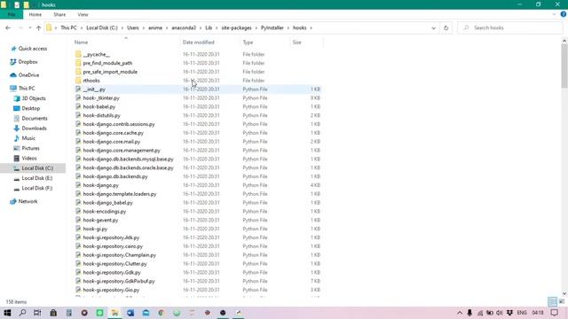
Task: Navigate to site-packages in the breadcrumb
Action: pyautogui.click(x=236, y=27)
